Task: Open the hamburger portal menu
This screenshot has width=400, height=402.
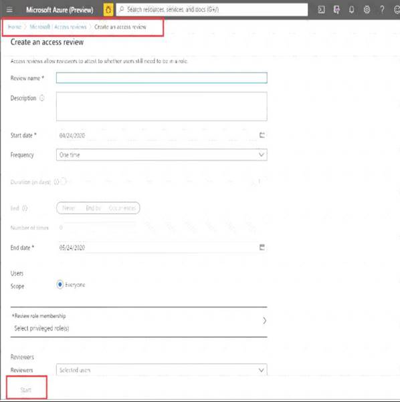Action: (9, 10)
